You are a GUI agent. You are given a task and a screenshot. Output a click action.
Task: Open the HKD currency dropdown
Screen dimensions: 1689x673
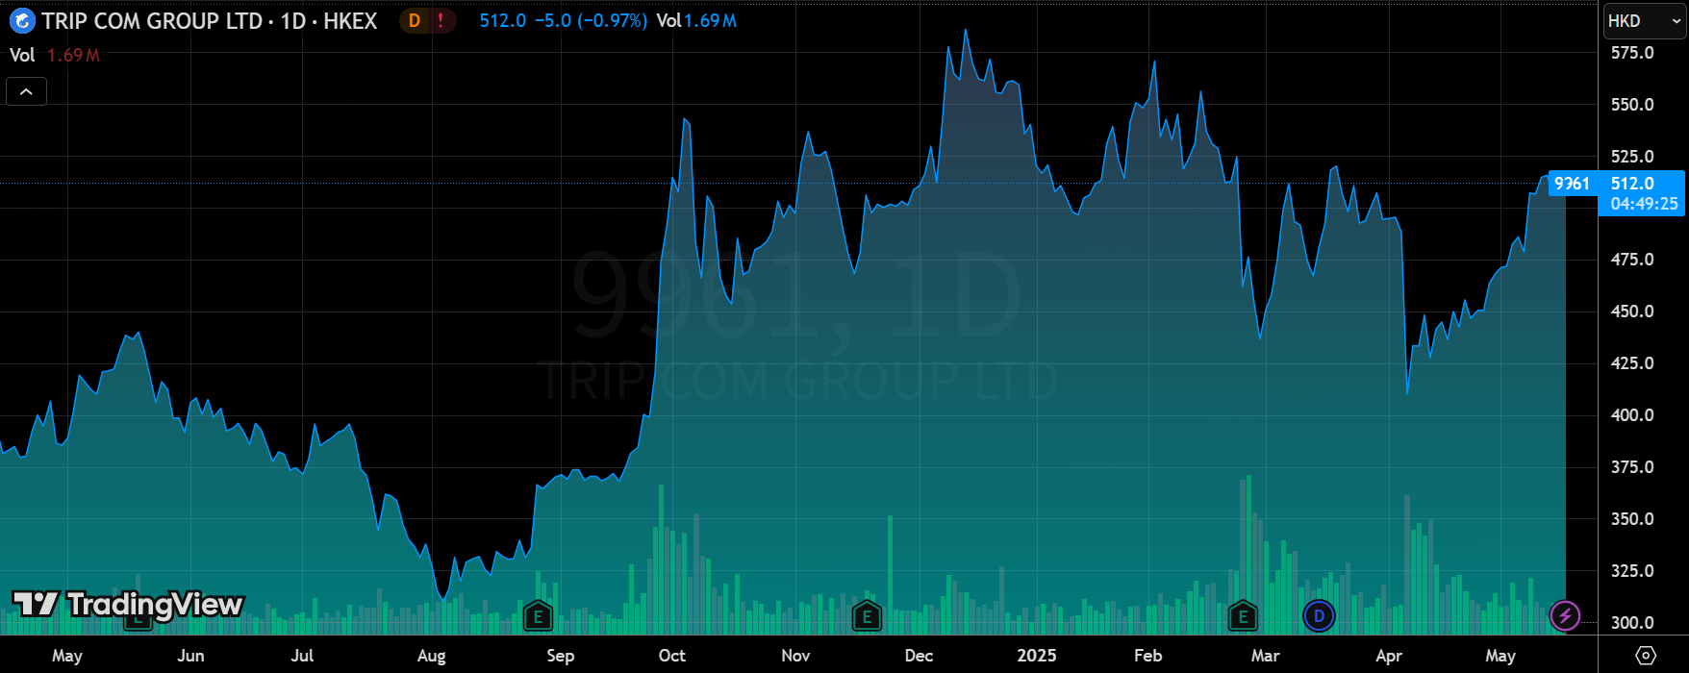[1644, 20]
